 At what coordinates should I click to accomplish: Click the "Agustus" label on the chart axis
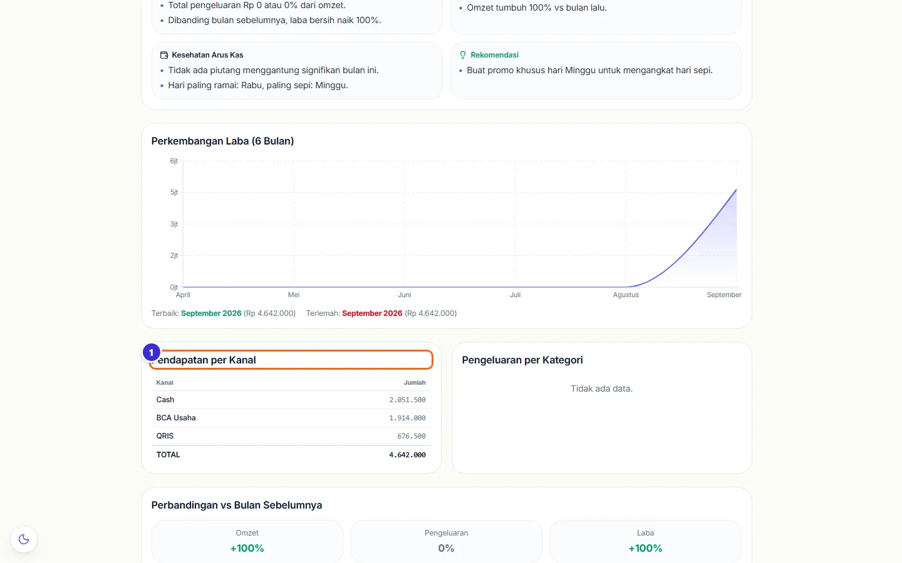click(626, 295)
